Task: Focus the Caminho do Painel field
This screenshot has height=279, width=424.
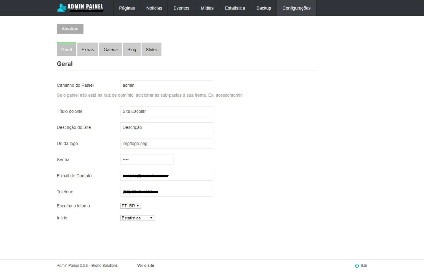Action: pos(167,85)
